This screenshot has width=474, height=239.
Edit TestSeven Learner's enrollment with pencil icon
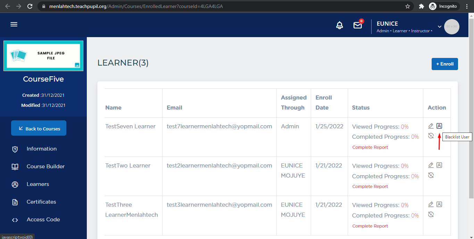tap(431, 126)
